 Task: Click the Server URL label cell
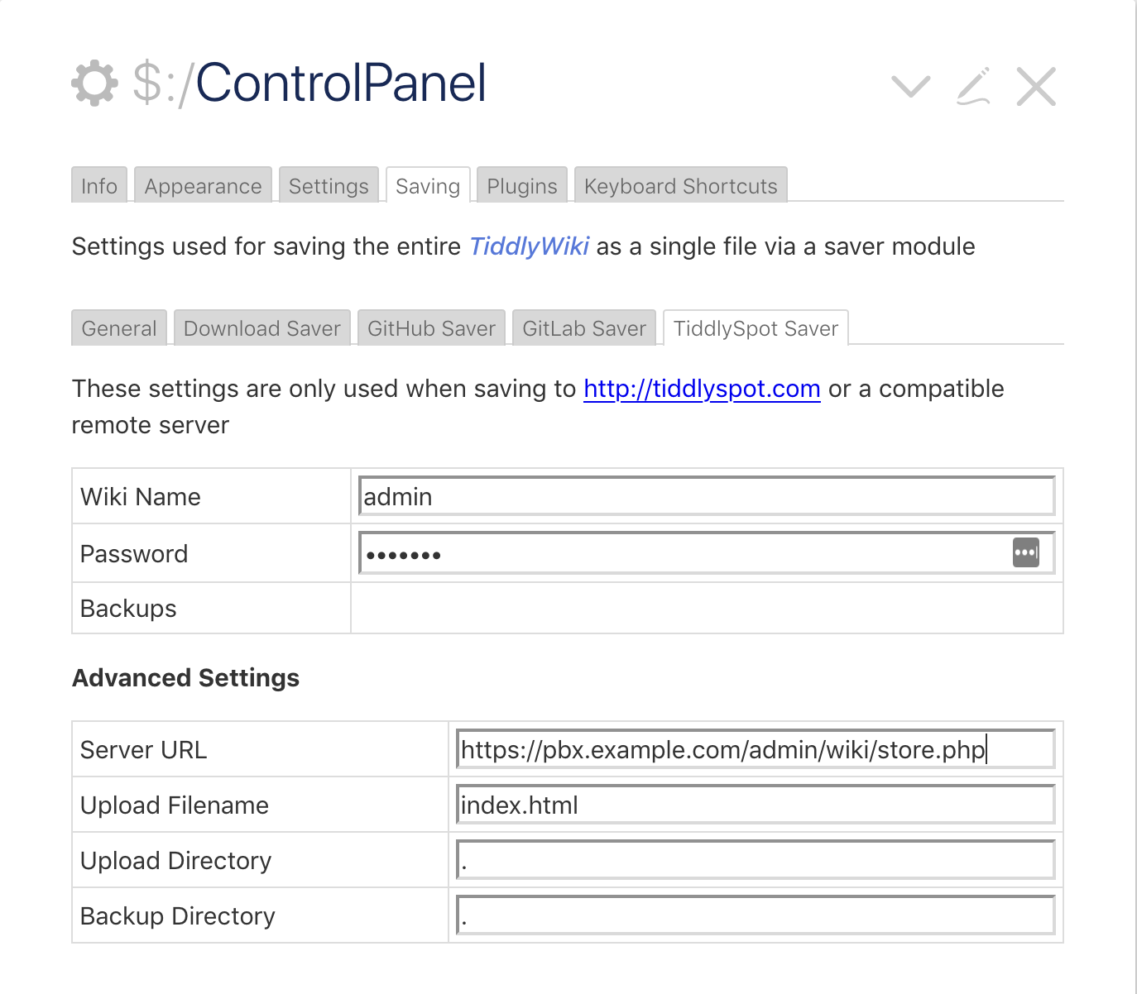click(x=261, y=749)
